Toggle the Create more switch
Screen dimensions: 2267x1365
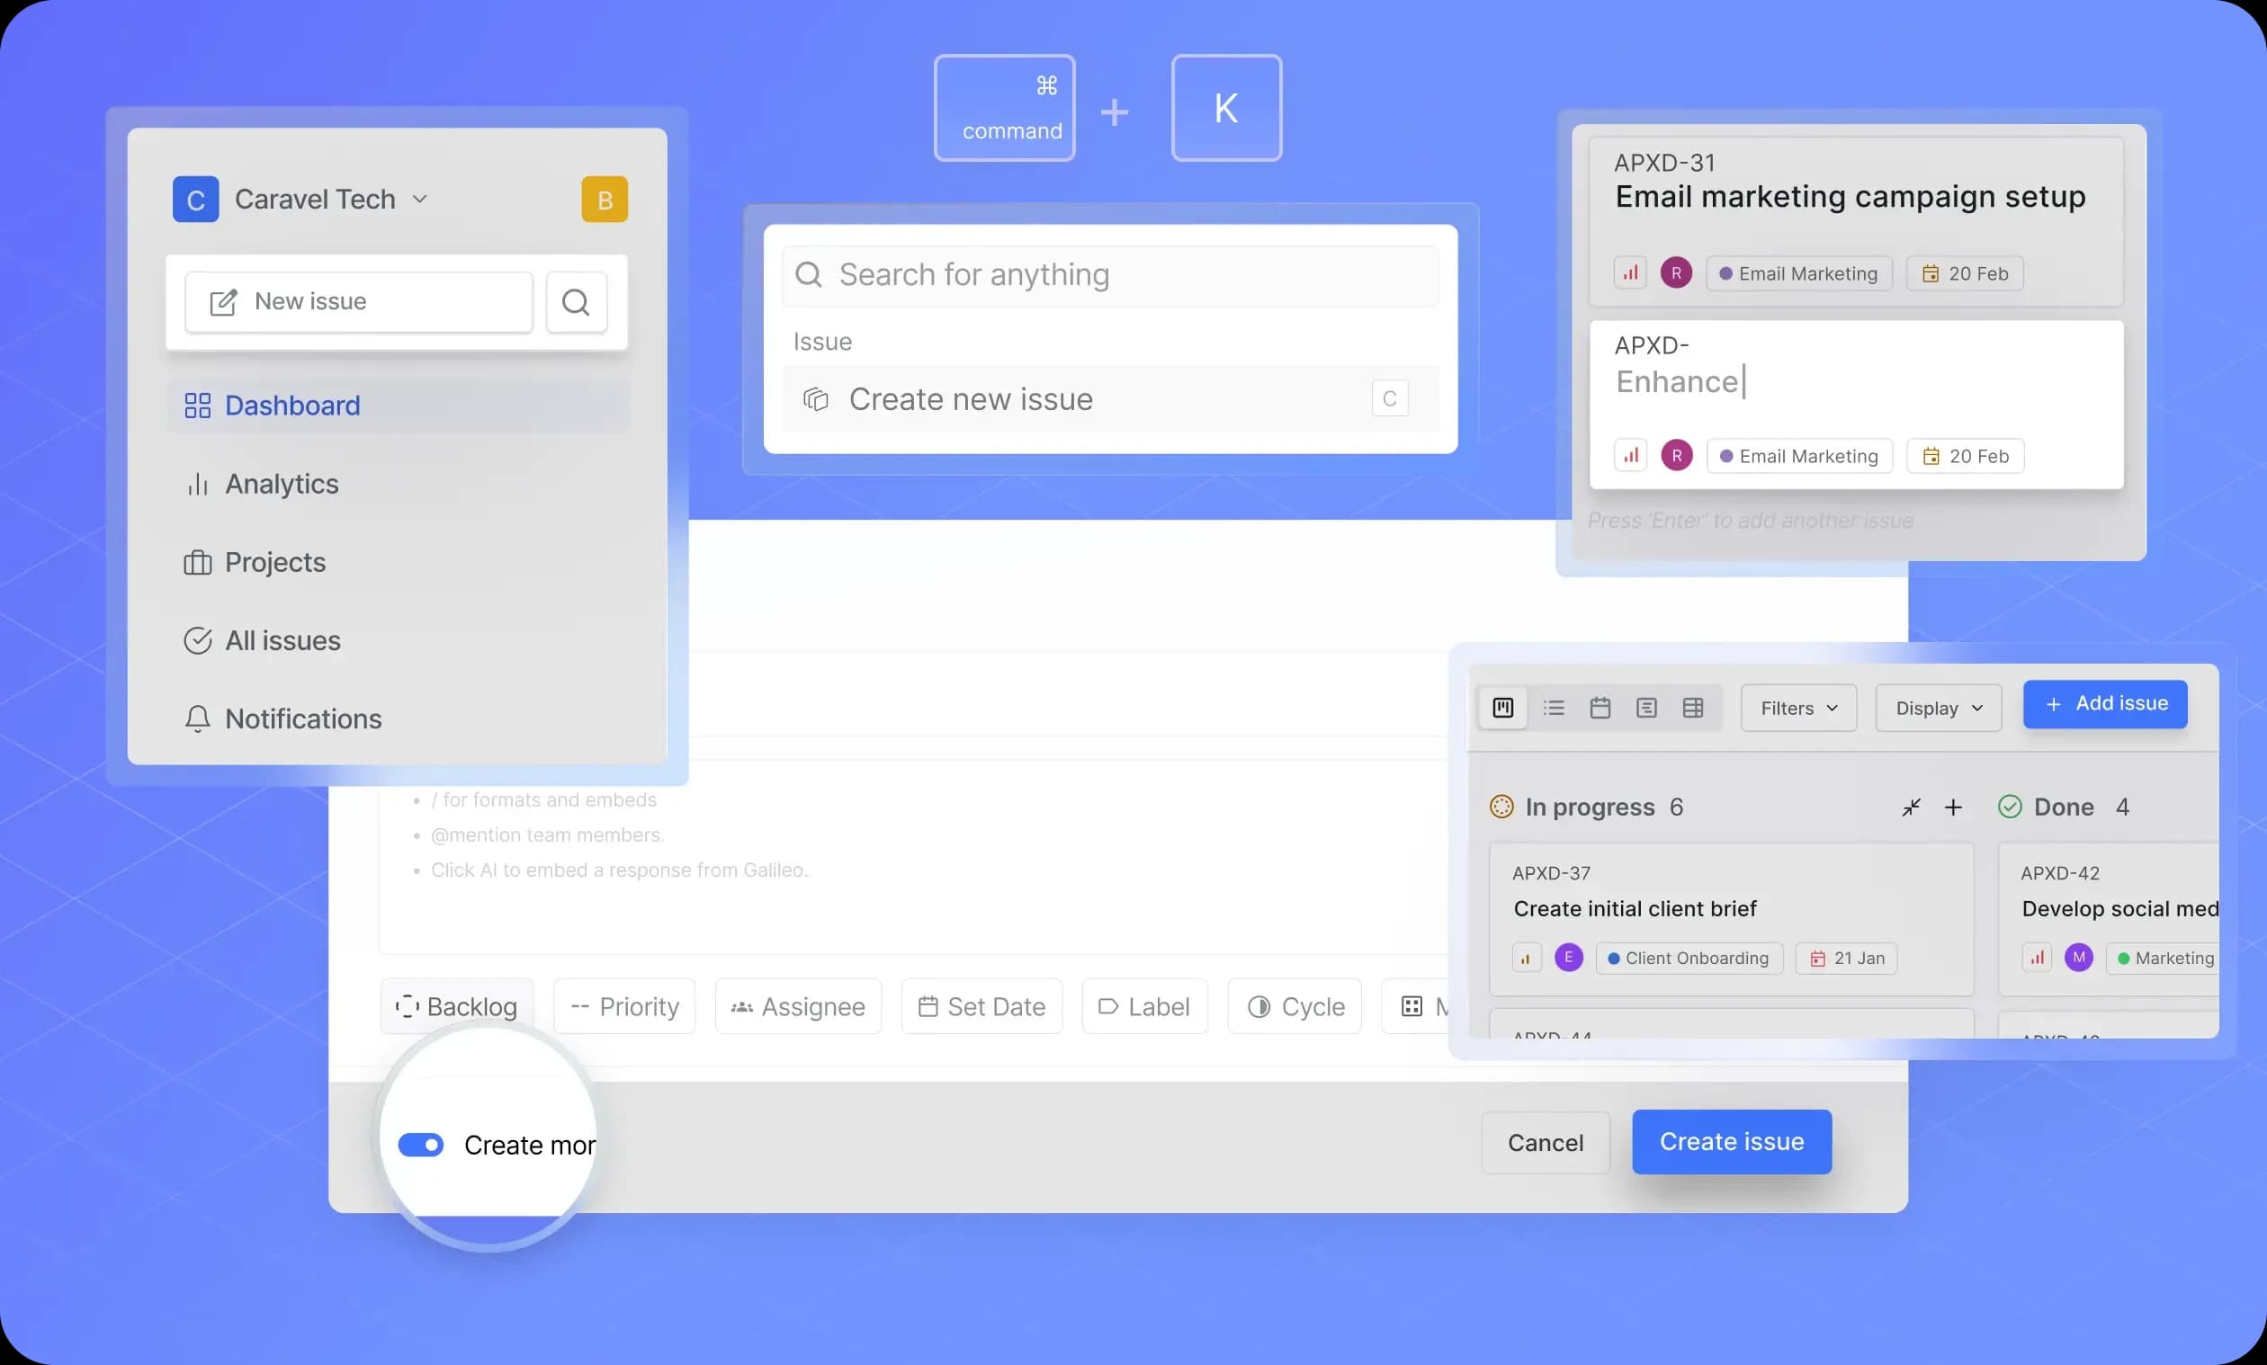(420, 1145)
